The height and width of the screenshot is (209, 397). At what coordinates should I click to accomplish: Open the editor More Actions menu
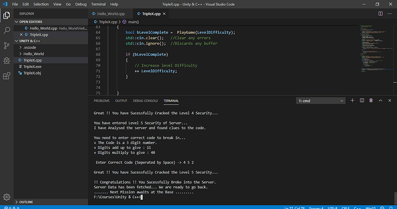[x=390, y=14]
